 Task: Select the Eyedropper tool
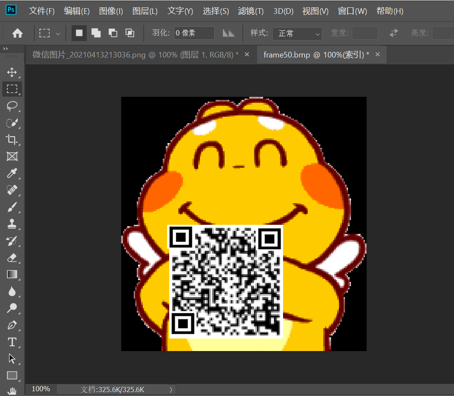(x=12, y=173)
